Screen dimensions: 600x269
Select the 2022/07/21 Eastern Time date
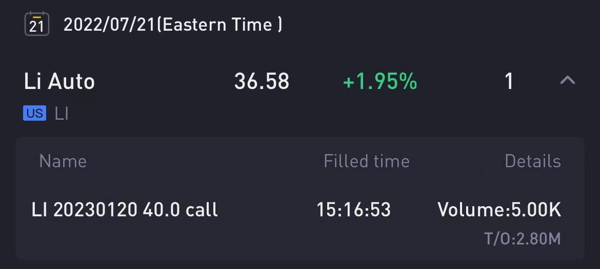click(x=173, y=25)
